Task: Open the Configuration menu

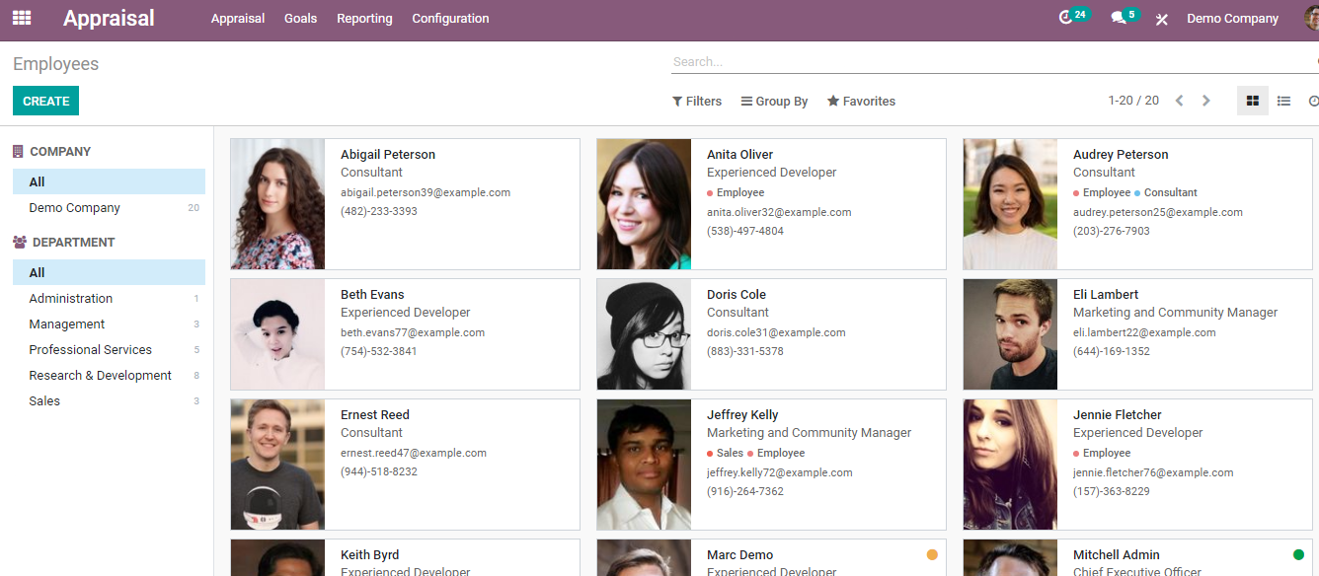Action: tap(450, 19)
